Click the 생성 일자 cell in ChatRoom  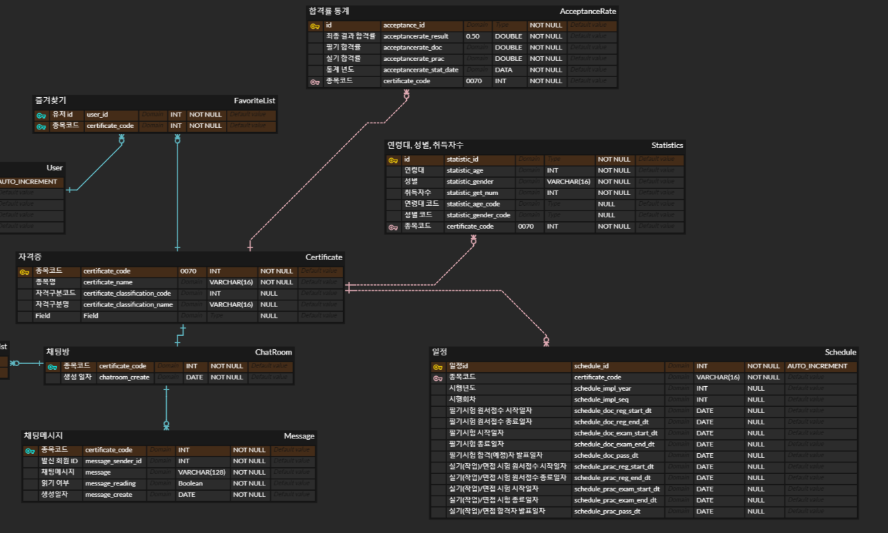77,377
